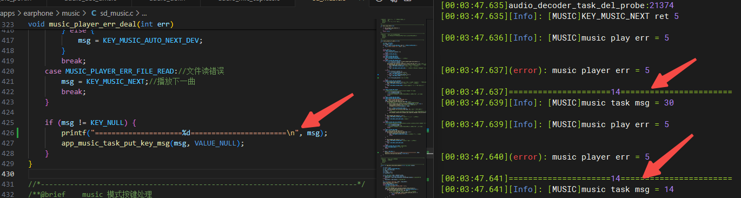Click 'if (msg != KEY_NULL) {' statement
Viewport: 741px width, 198px height.
[x=90, y=122]
